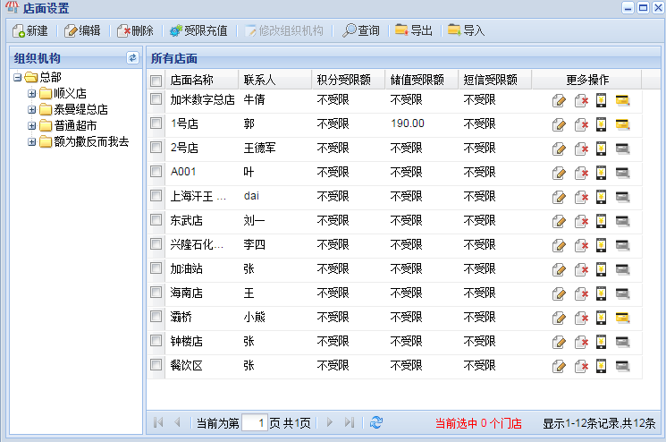666x442 pixels.
Task: Delete the A001 row via its icon
Action: [581, 174]
